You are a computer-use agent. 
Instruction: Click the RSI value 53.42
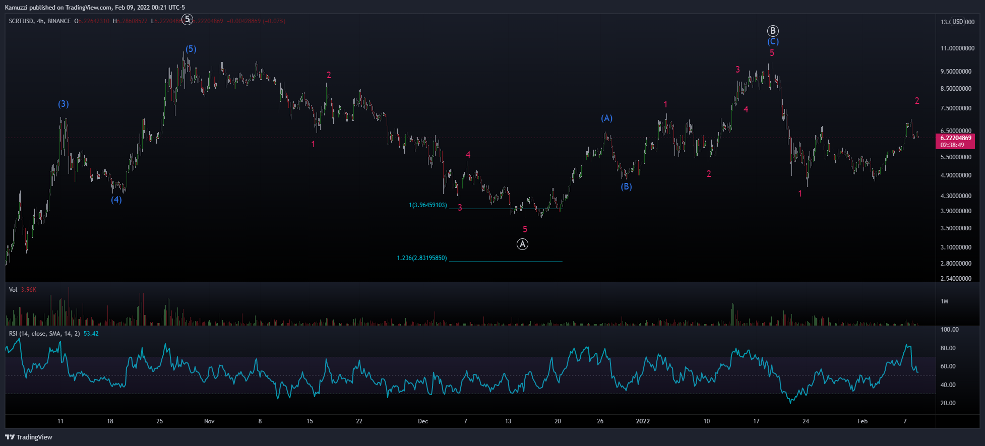click(91, 334)
